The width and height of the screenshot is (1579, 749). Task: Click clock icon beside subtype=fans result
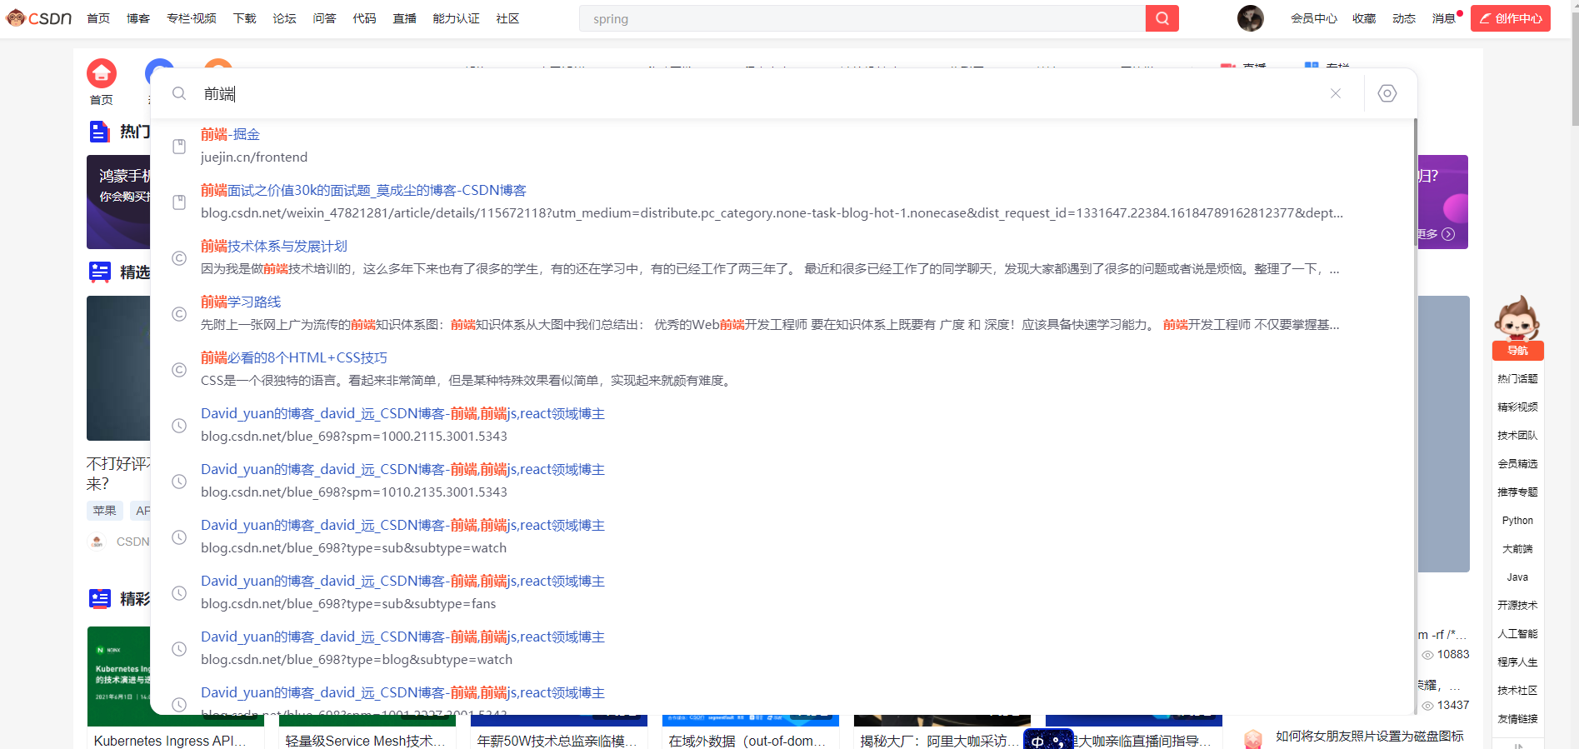tap(179, 593)
